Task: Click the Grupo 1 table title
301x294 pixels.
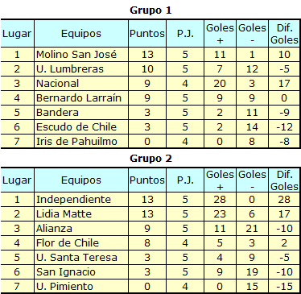Action: click(150, 10)
